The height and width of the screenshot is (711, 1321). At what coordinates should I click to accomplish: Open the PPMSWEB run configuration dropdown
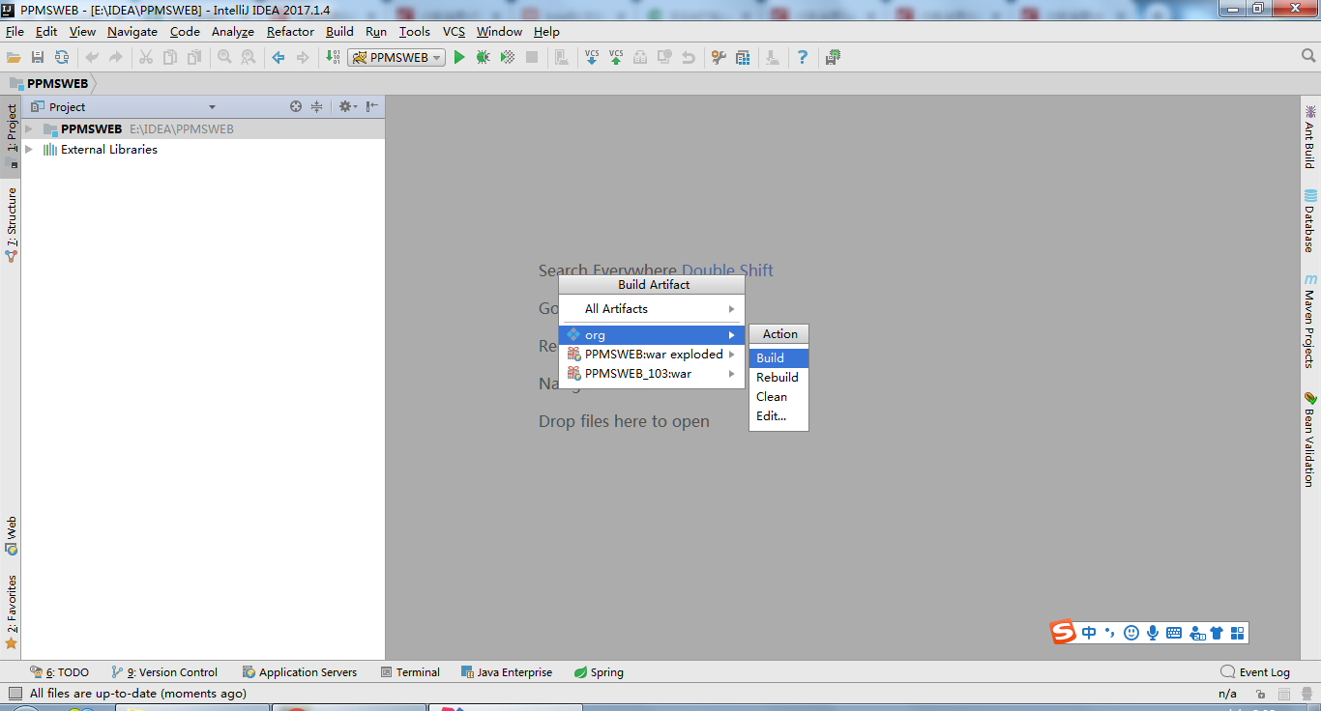point(396,58)
